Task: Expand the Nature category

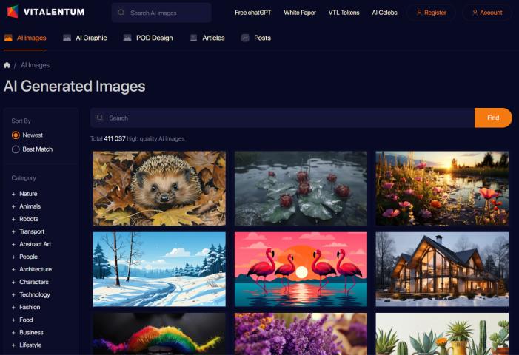Action: (x=13, y=194)
